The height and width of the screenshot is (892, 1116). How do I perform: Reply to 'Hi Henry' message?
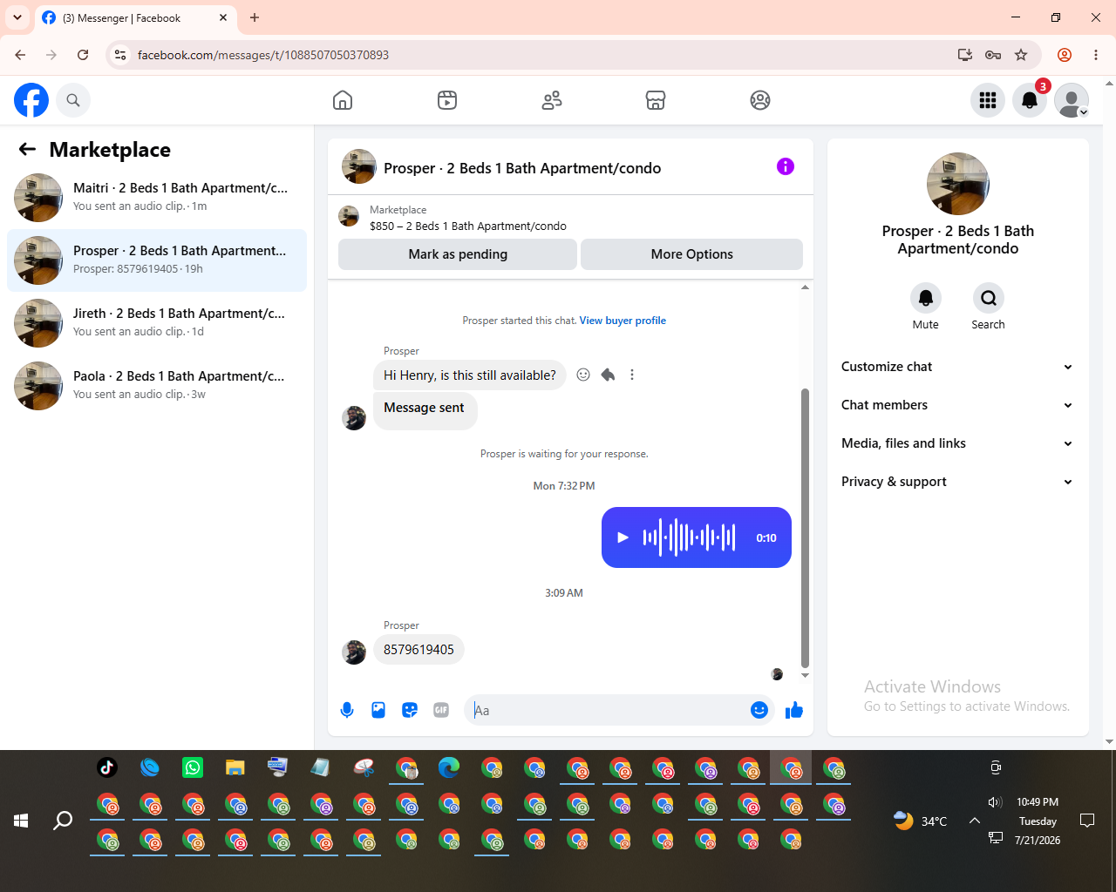[608, 375]
